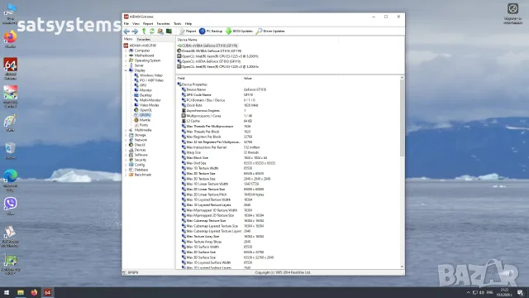This screenshot has width=529, height=298.
Task: Select the CUDA: nVIDIA GeForce GT 610 device
Action: point(207,46)
